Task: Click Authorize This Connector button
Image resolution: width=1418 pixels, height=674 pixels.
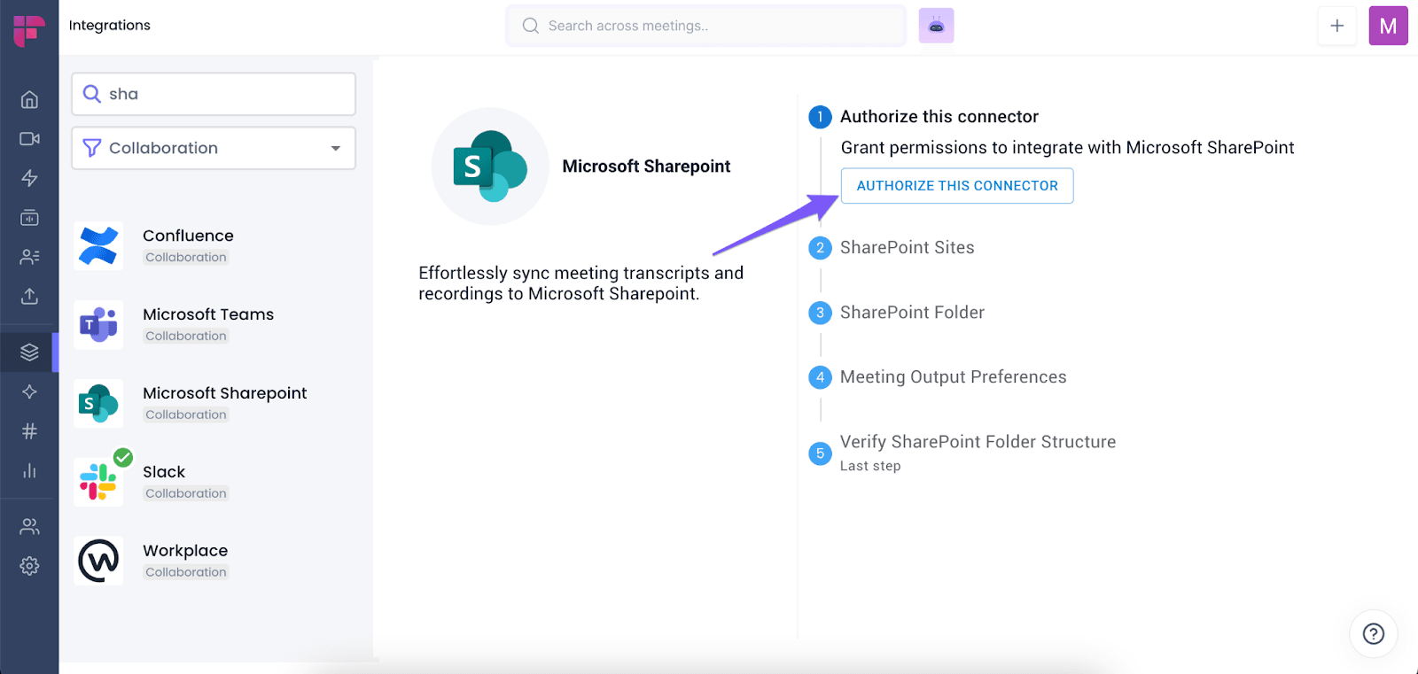Action: (957, 186)
